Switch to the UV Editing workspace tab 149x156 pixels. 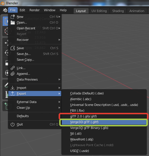99,11
